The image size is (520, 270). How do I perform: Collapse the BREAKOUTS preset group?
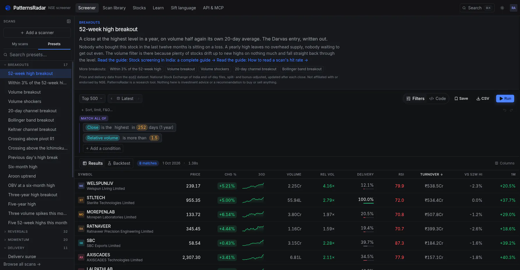pyautogui.click(x=36, y=65)
